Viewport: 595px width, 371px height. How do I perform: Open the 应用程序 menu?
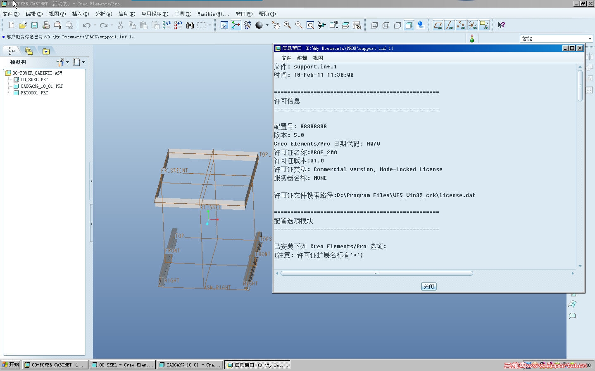pyautogui.click(x=155, y=14)
